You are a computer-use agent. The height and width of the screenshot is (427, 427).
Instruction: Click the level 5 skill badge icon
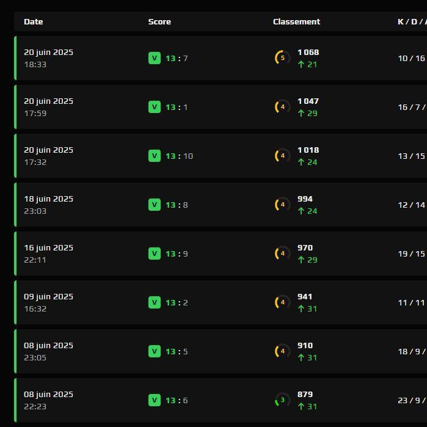pyautogui.click(x=282, y=58)
